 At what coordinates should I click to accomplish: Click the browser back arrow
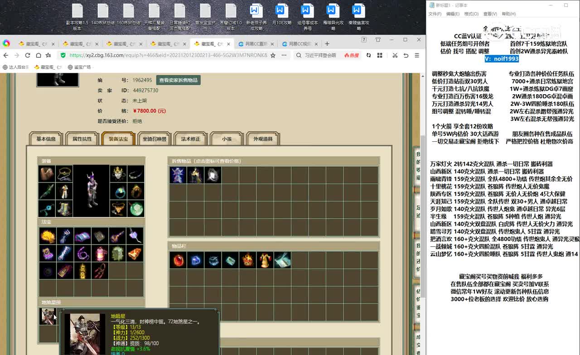tap(6, 55)
